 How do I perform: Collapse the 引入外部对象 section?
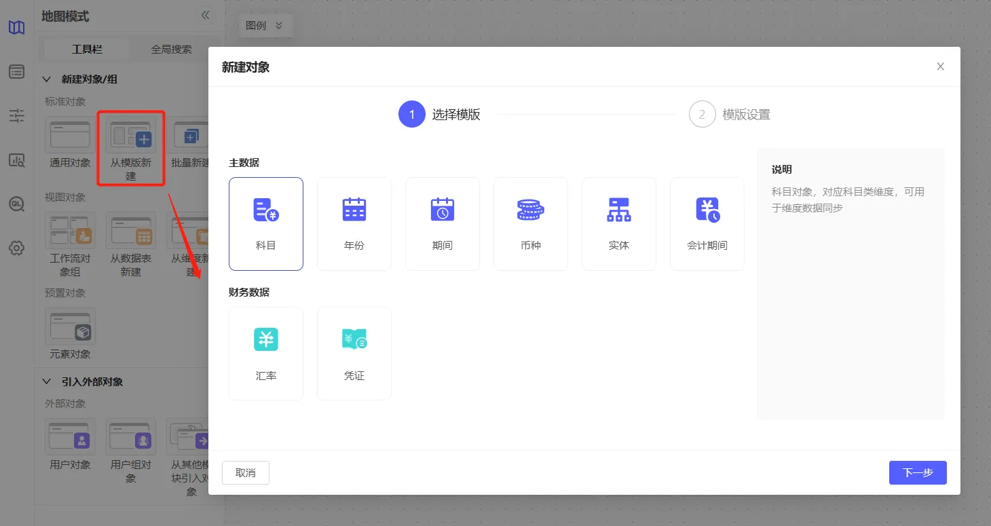47,381
